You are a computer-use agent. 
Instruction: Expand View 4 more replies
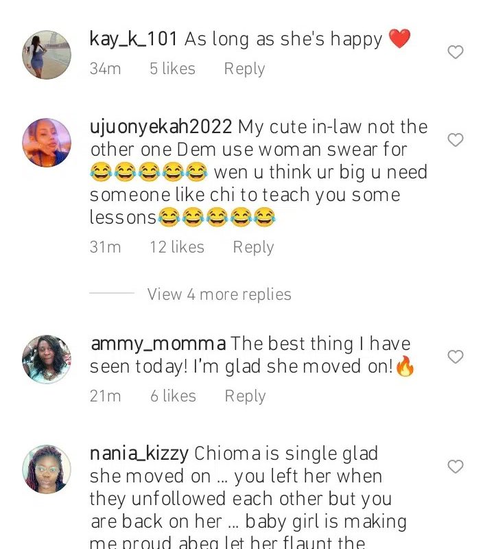pos(219,294)
